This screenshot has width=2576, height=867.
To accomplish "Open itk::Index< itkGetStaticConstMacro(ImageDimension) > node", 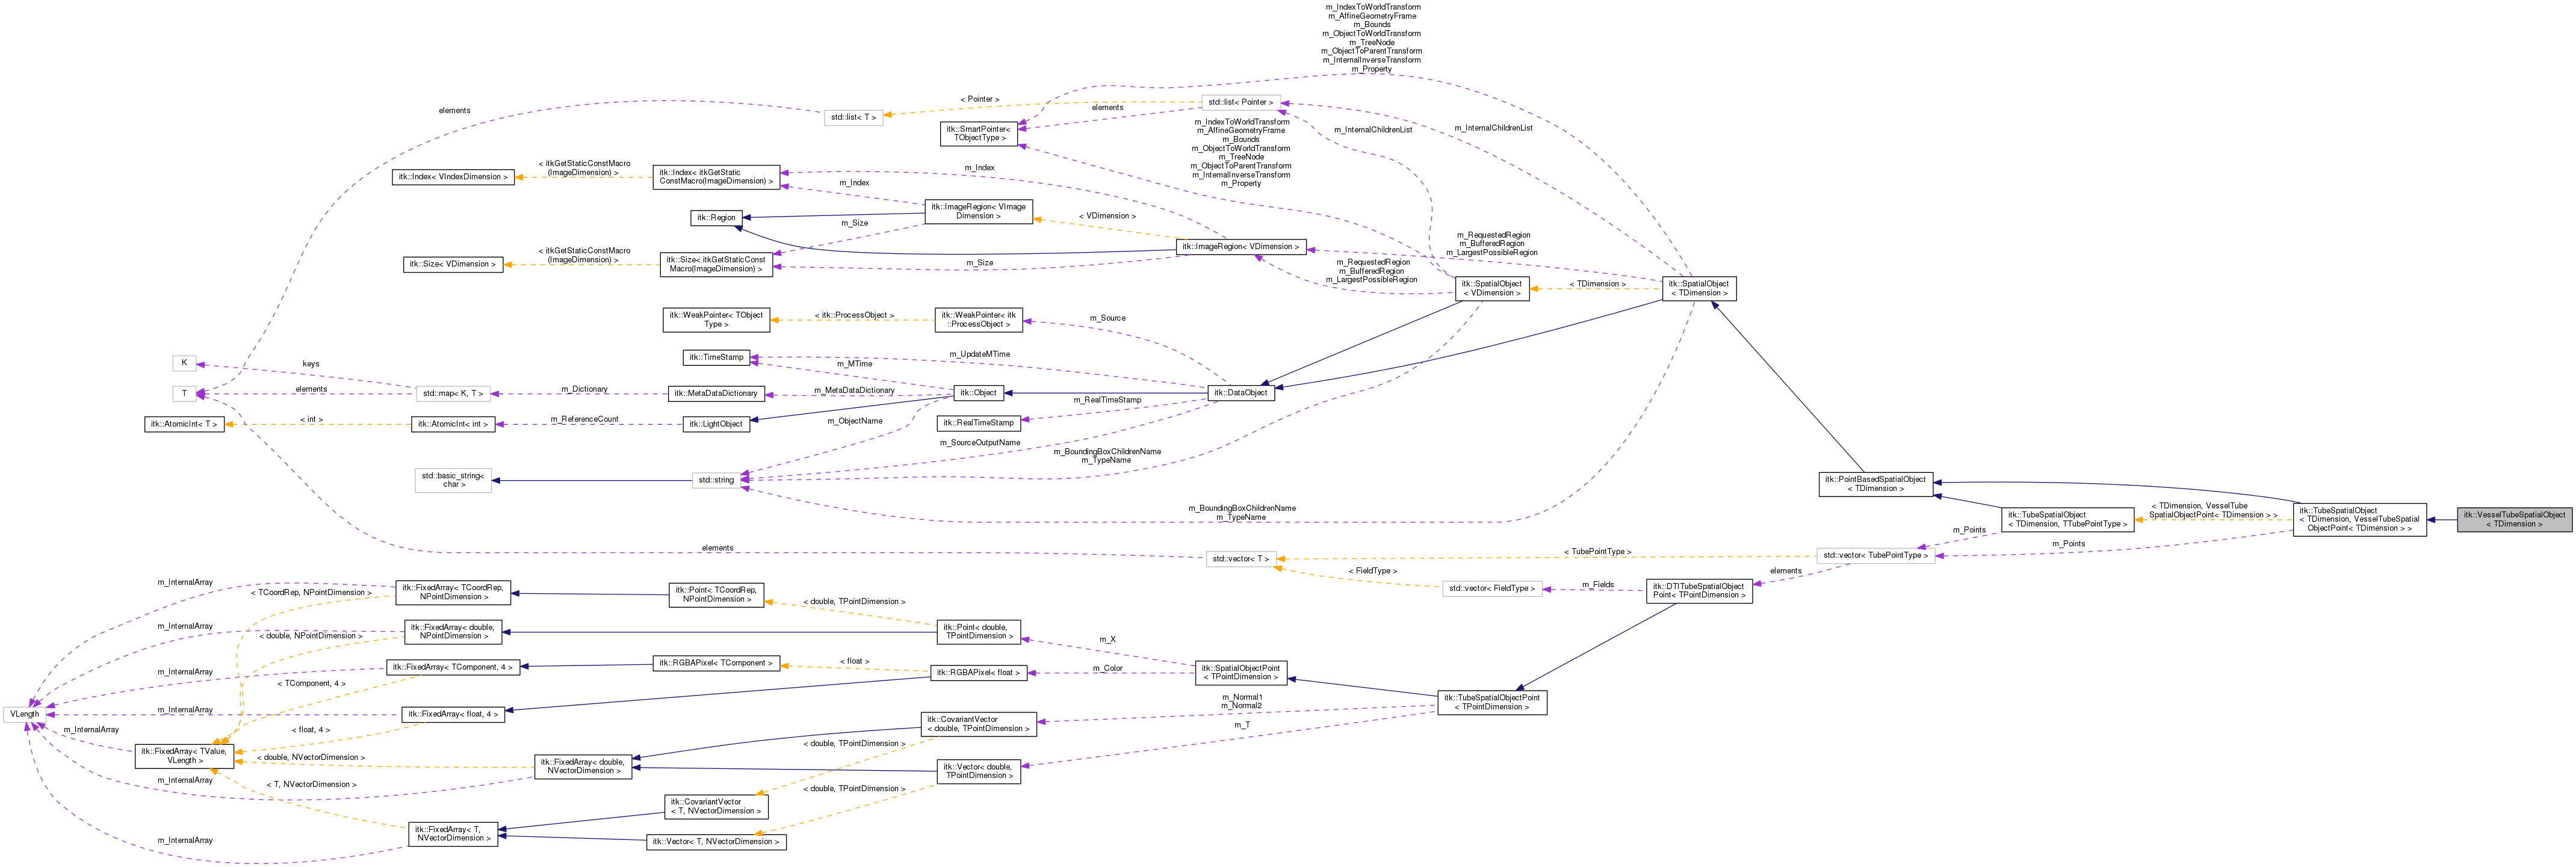I will pyautogui.click(x=716, y=177).
